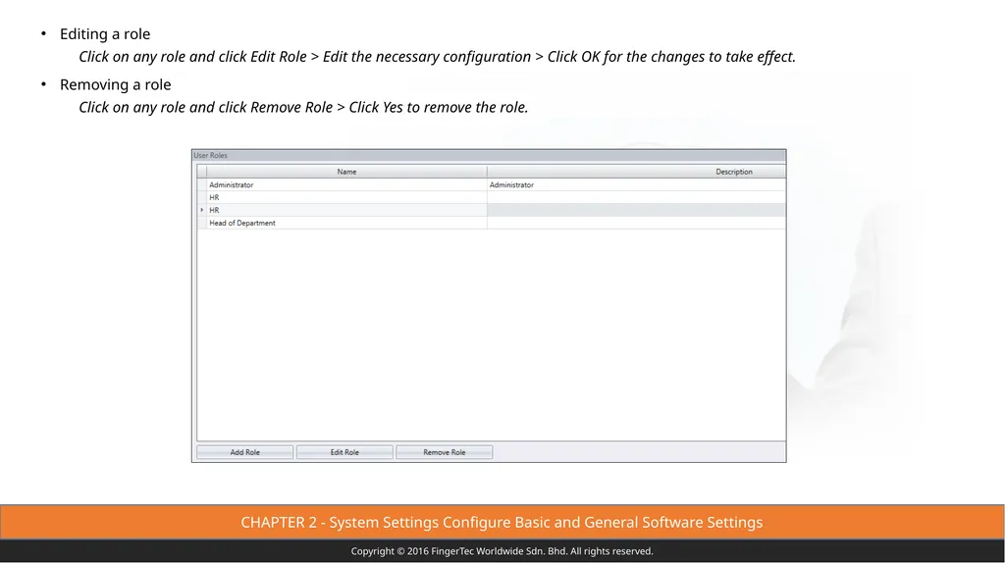
Task: Click the Add Role button
Action: pos(244,452)
